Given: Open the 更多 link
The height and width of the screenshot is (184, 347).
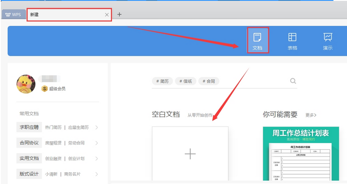Looking at the screenshot, I should pos(311,115).
